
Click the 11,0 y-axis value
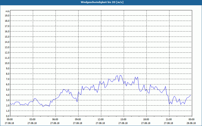pos(7,58)
